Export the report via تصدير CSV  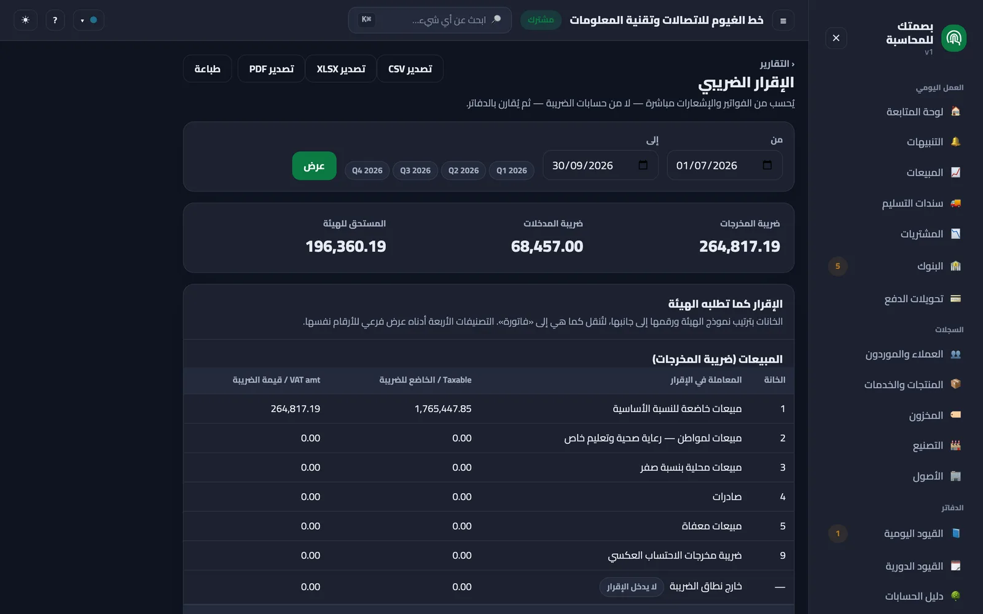(x=410, y=69)
